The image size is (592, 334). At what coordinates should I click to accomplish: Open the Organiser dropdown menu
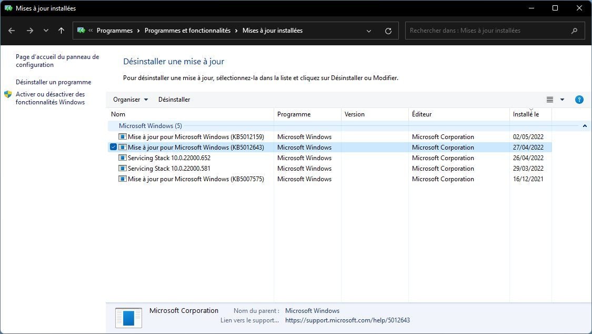click(131, 100)
